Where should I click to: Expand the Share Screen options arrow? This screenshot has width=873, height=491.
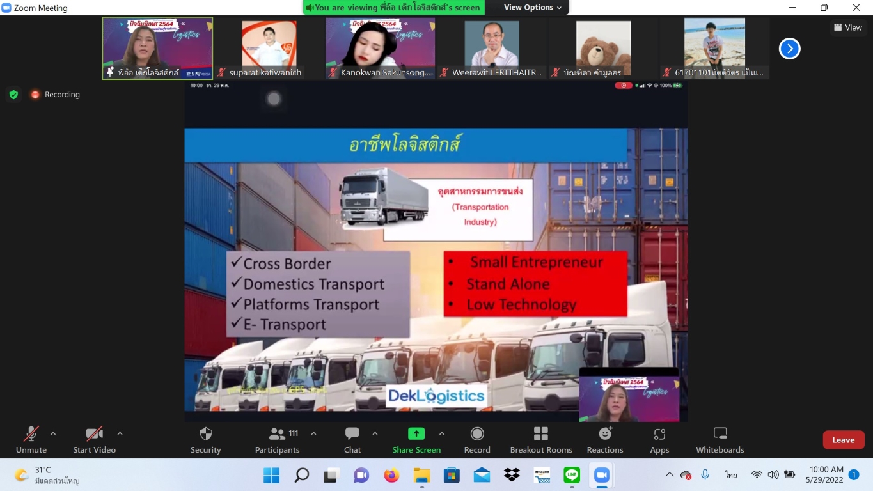(441, 433)
